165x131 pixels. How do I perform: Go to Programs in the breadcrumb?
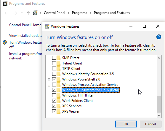(80, 13)
